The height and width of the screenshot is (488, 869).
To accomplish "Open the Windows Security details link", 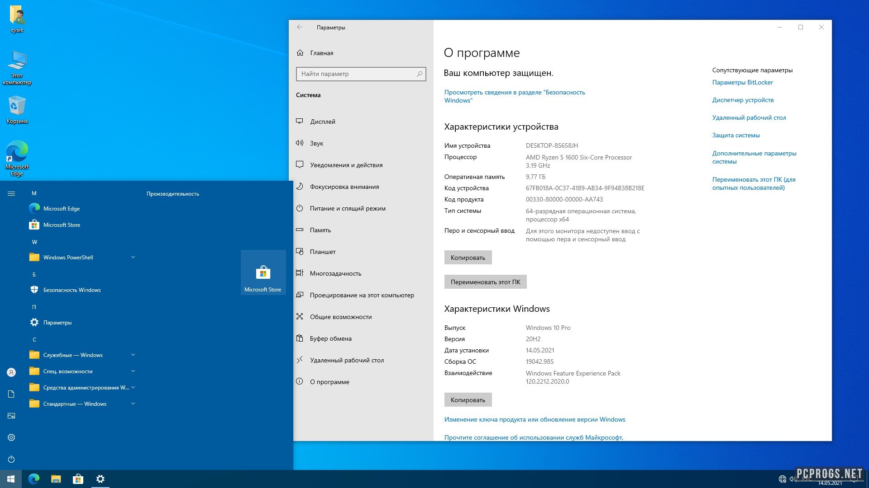I will [515, 96].
